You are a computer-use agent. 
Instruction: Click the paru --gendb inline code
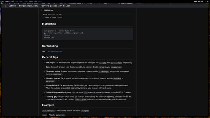tap(81, 100)
